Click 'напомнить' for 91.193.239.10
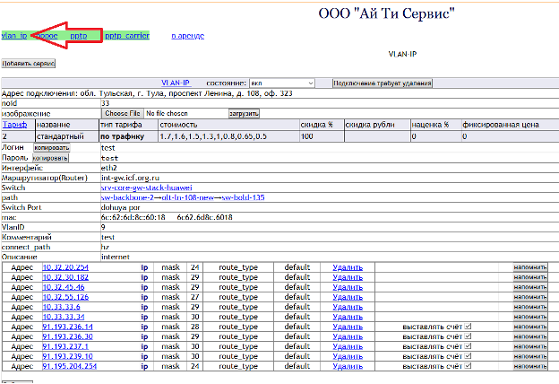559x384 pixels. (530, 356)
